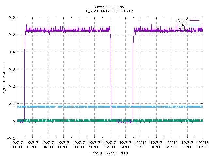
Task: Click the -0.1 y-axis tick value
Action: click(11, 138)
